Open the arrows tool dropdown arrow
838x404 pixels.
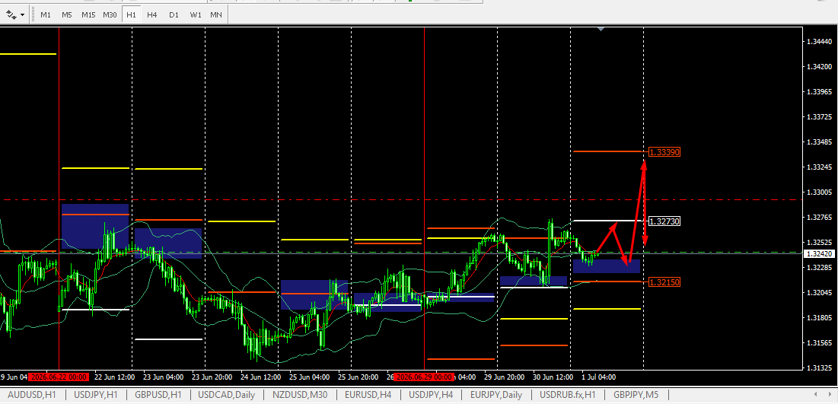click(x=22, y=15)
